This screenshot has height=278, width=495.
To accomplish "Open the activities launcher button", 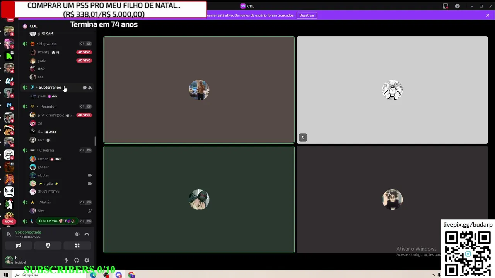I will pos(77,246).
